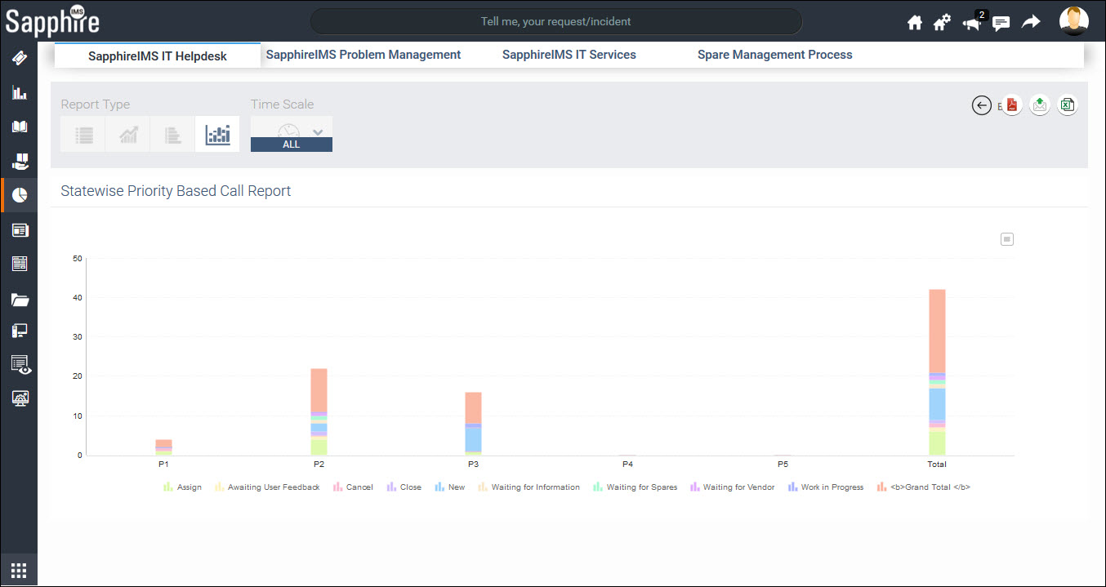The image size is (1106, 587).
Task: Open the app grid launcher at bottom left
Action: (x=18, y=569)
